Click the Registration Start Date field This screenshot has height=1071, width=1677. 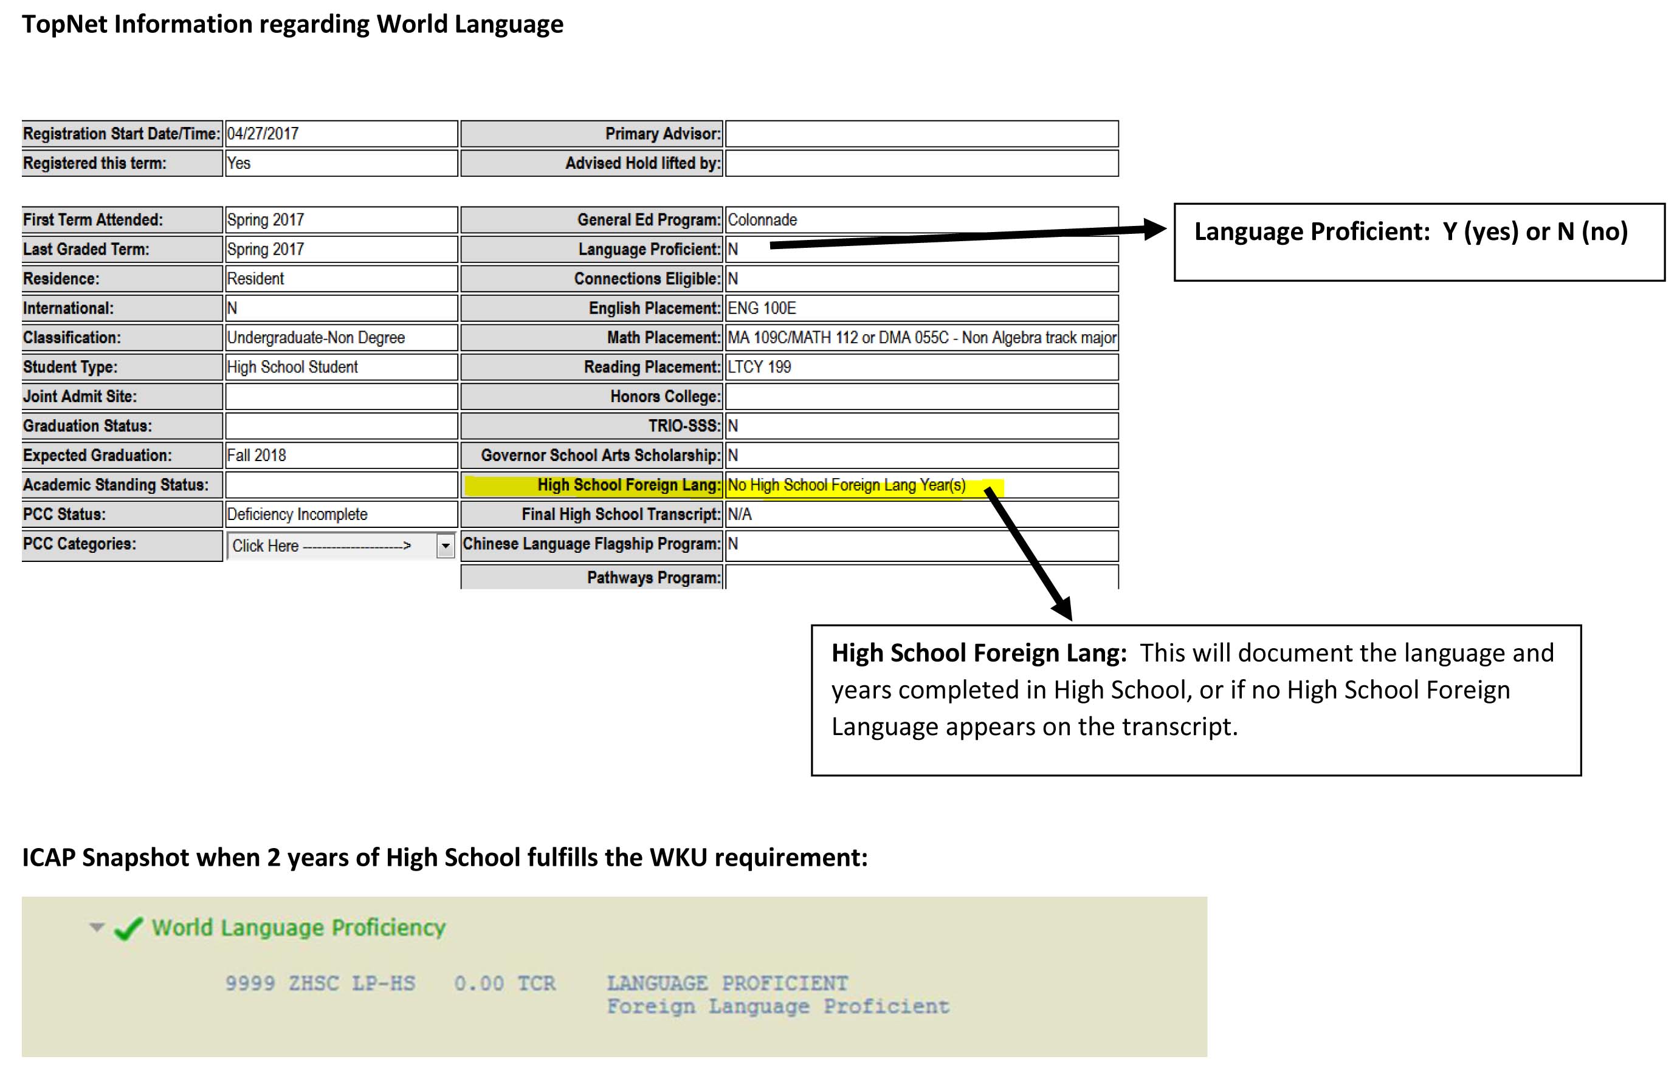click(x=340, y=134)
